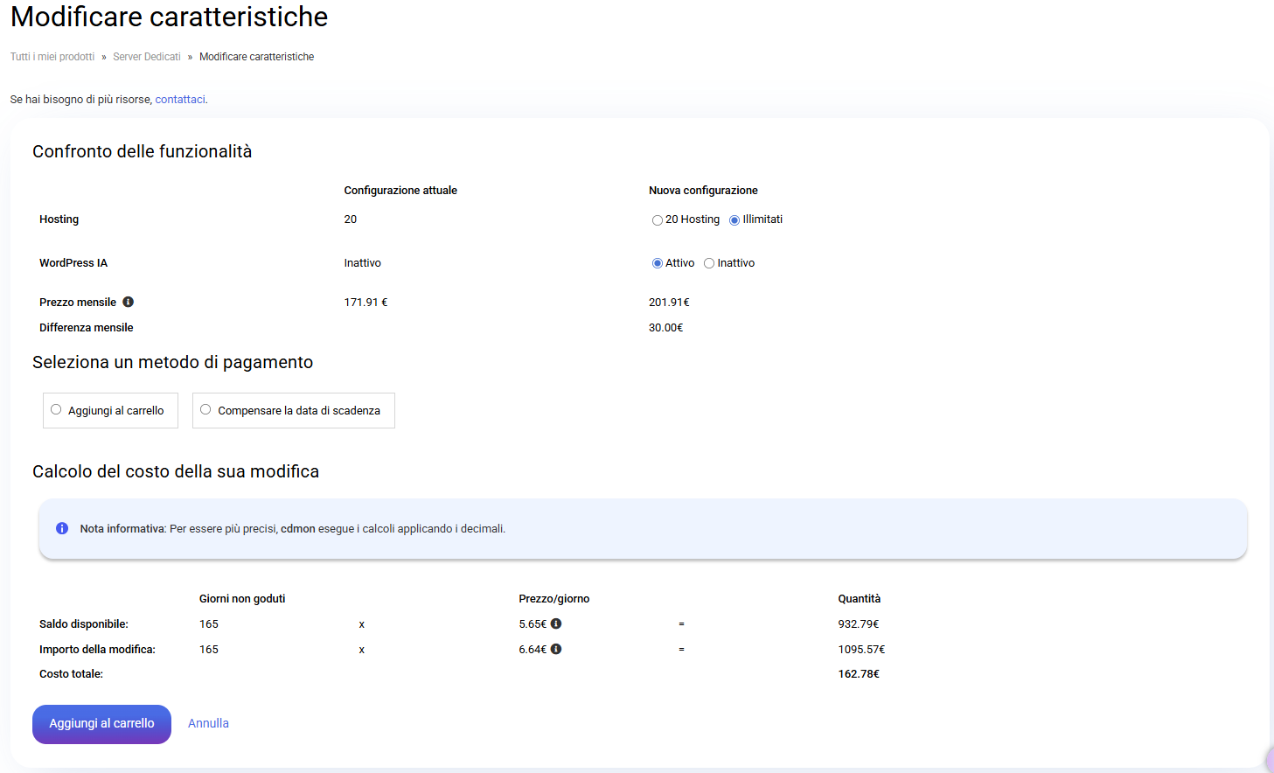The width and height of the screenshot is (1274, 773).
Task: Cancel changes via Annulla link
Action: [x=208, y=723]
